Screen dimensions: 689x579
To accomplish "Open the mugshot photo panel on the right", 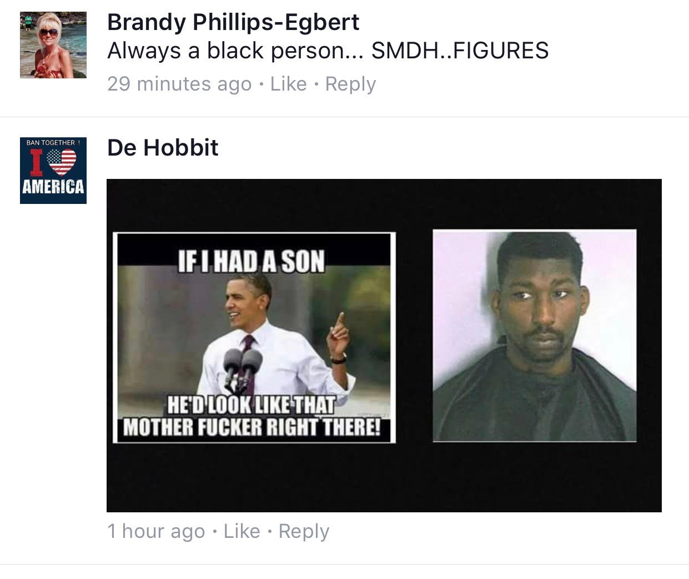I will (x=535, y=336).
